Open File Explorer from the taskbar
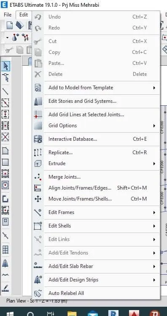Screen dimensions: 167x316 (72, 313)
